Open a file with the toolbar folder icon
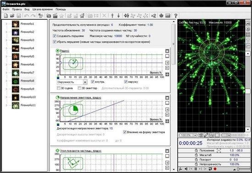The width and height of the screenshot is (252, 173). click(12, 16)
